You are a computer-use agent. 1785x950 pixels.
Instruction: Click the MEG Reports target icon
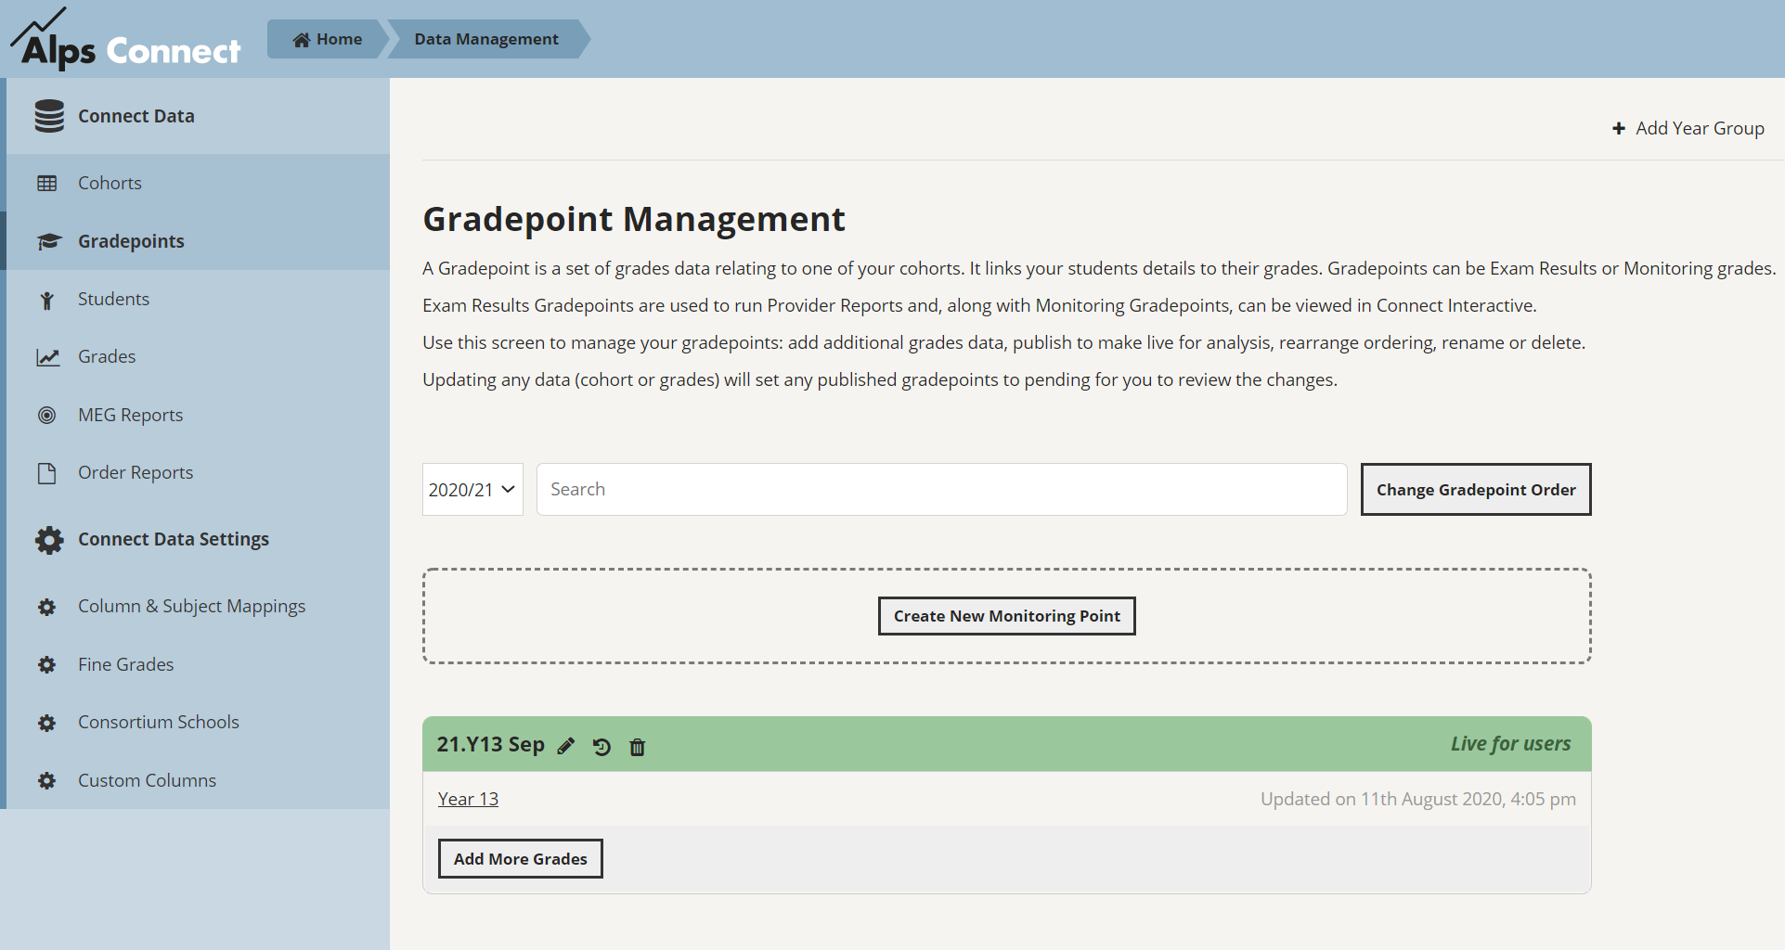(46, 416)
